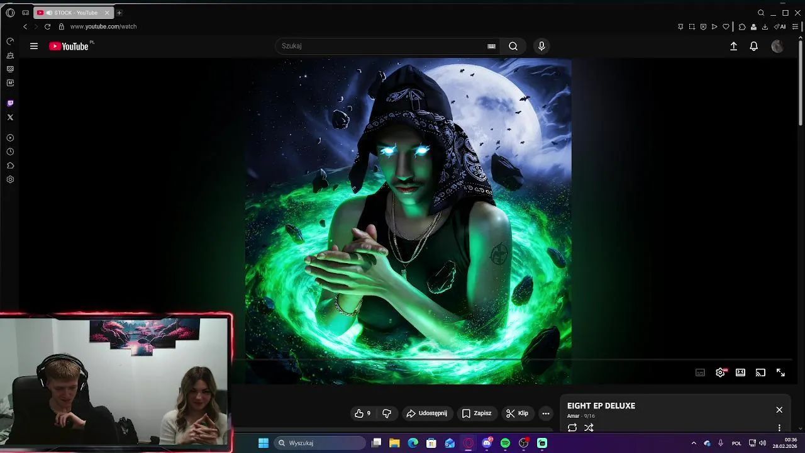Open video player settings gear

coord(721,372)
